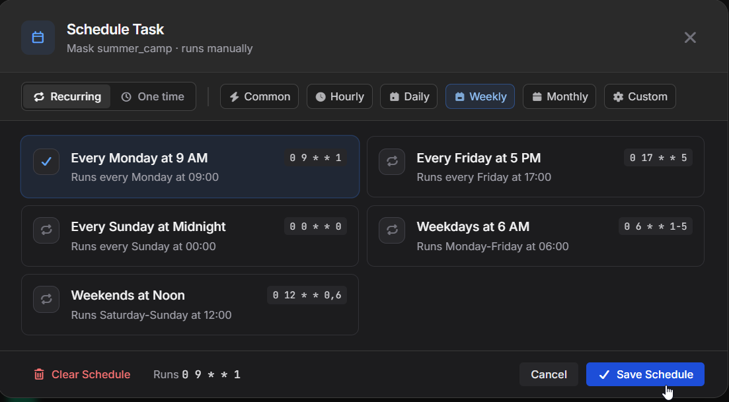Viewport: 729px width, 402px height.
Task: Choose the Every Friday at 5 PM title
Action: pos(479,158)
